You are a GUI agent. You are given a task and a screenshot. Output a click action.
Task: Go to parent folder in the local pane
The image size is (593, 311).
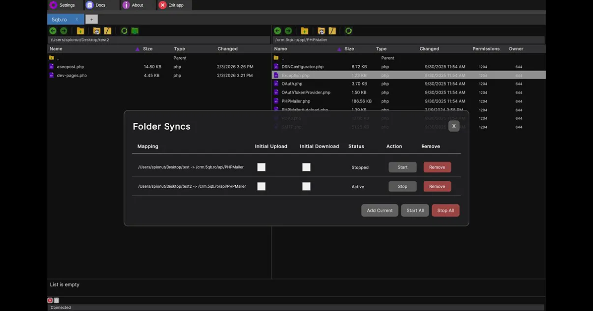click(80, 31)
